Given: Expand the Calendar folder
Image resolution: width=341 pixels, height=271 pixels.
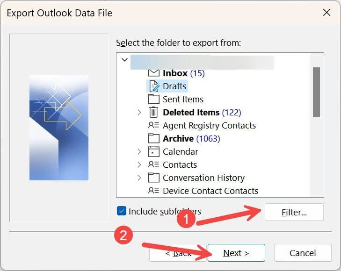Looking at the screenshot, I should pyautogui.click(x=139, y=151).
